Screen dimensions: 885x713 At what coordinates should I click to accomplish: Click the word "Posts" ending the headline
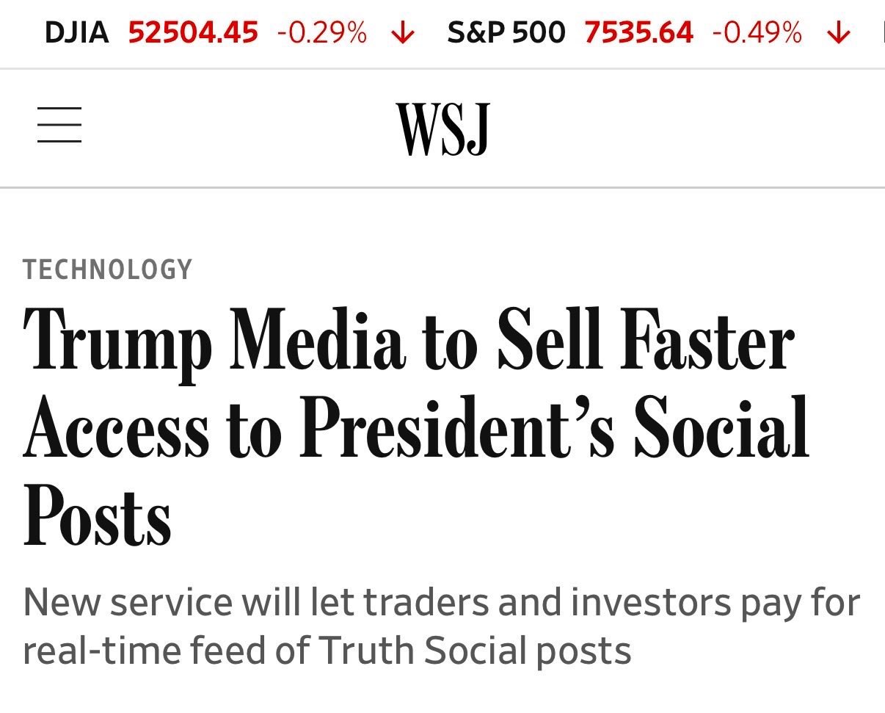[x=97, y=513]
